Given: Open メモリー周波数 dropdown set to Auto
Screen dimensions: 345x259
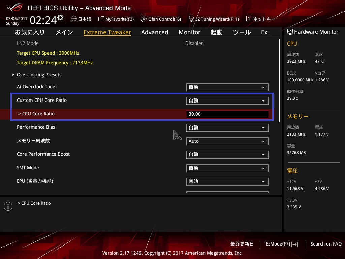Looking at the screenshot, I should point(227,141).
